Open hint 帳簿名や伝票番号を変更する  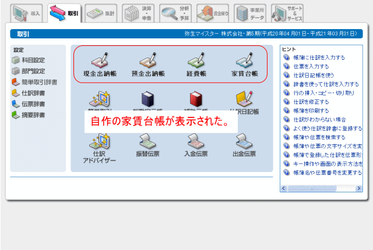[x=328, y=173]
